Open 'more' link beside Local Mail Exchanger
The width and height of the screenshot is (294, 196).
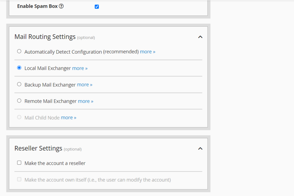80,68
